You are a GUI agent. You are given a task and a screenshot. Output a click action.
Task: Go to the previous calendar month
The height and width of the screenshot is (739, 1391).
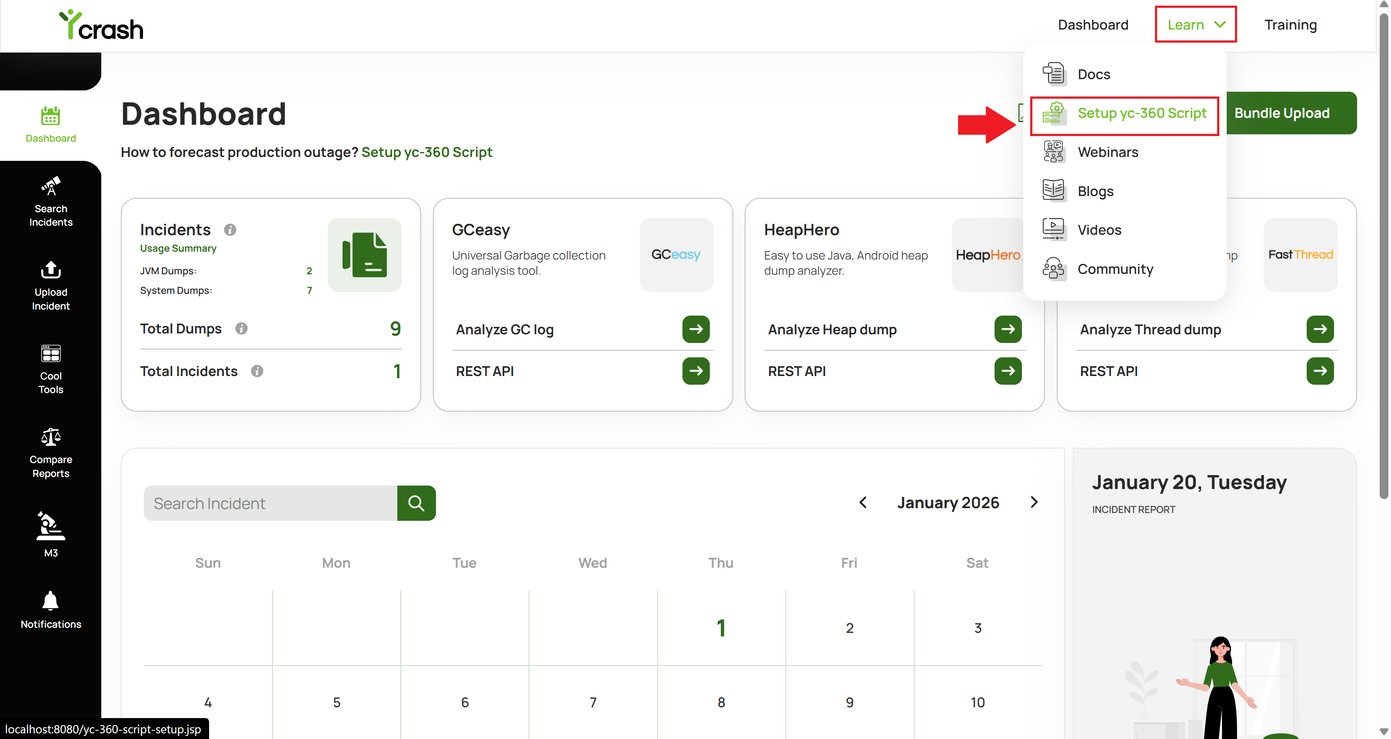[x=863, y=503]
